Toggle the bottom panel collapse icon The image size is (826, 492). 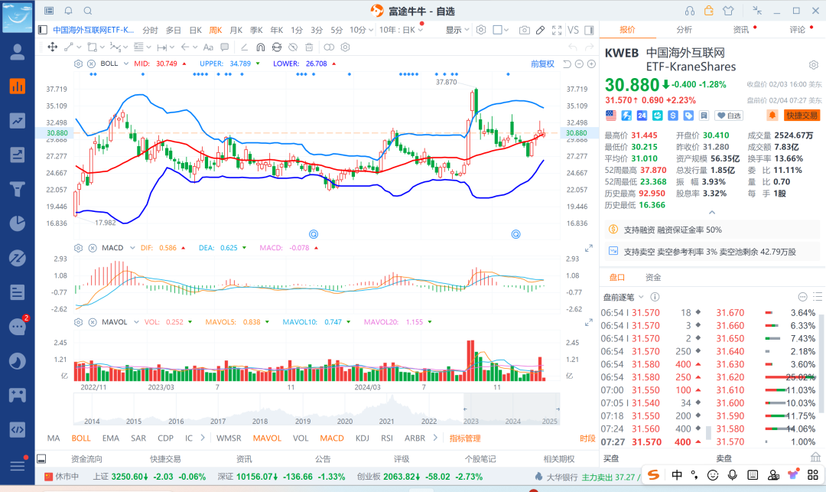pos(41,459)
